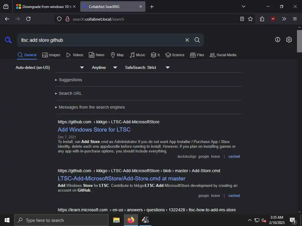Image resolution: width=302 pixels, height=226 pixels.
Task: Open LTSC-Add-MicrosoftStore/Add-Store.cmd at master result
Action: point(122,179)
